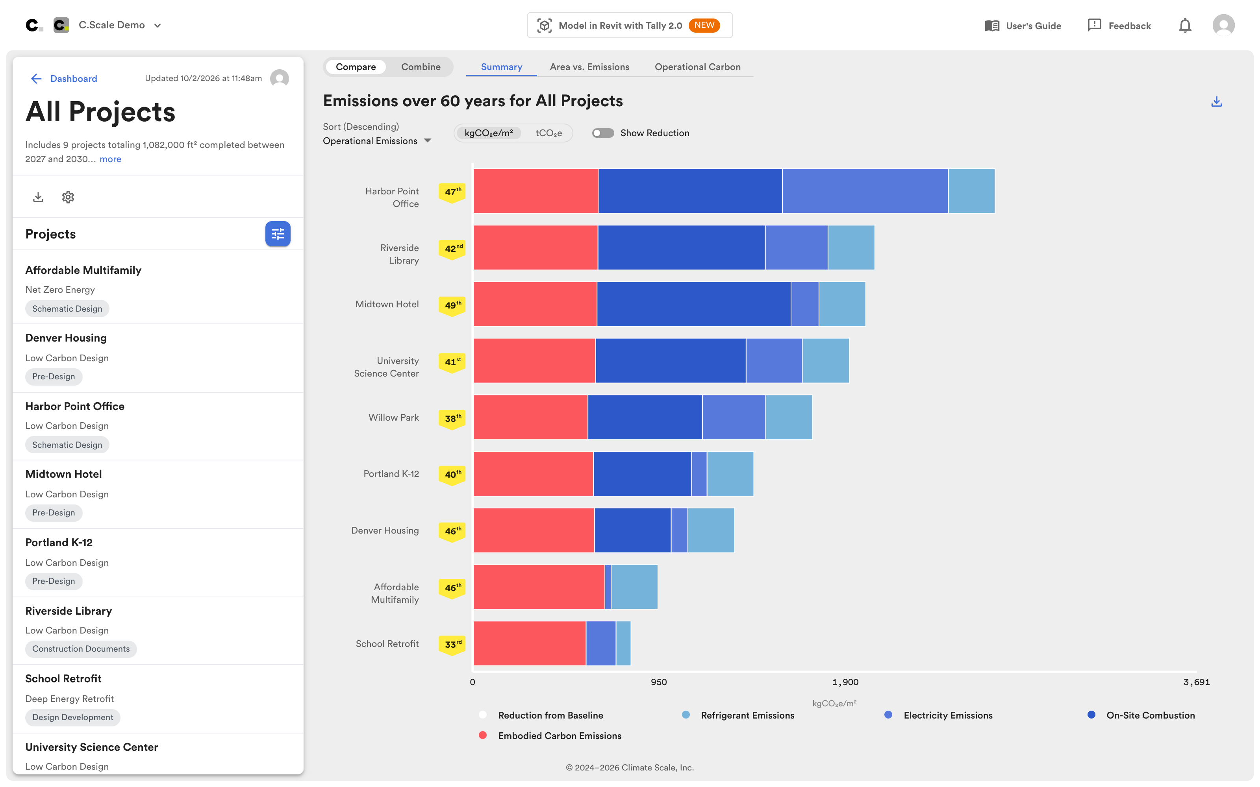Click Harbor Point Office 47th percentile badge
This screenshot has height=787, width=1260.
click(452, 192)
